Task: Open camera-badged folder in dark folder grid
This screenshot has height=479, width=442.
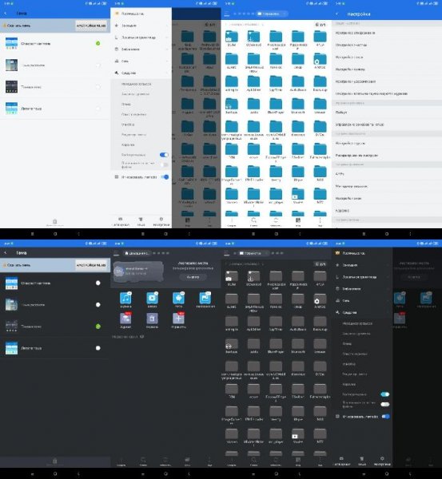Action: pos(232,276)
